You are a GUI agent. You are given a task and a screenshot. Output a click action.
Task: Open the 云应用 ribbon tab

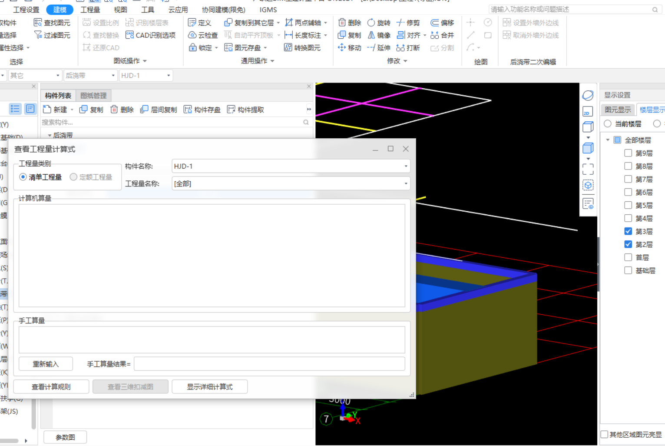178,10
